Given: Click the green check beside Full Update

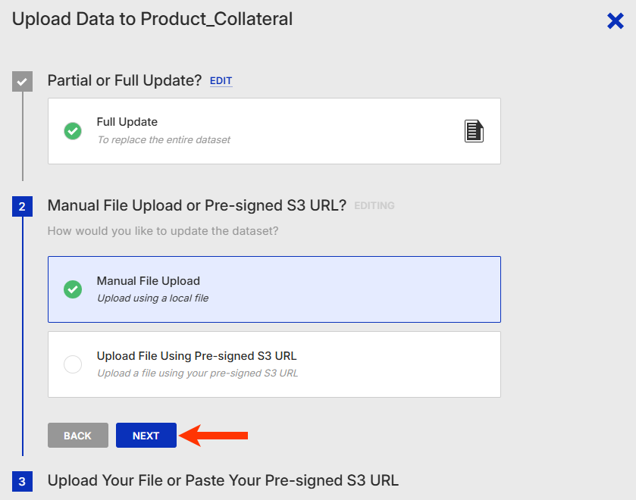Looking at the screenshot, I should (73, 131).
